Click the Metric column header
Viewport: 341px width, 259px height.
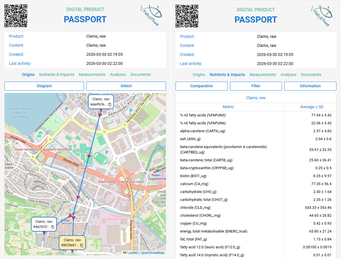coord(228,107)
